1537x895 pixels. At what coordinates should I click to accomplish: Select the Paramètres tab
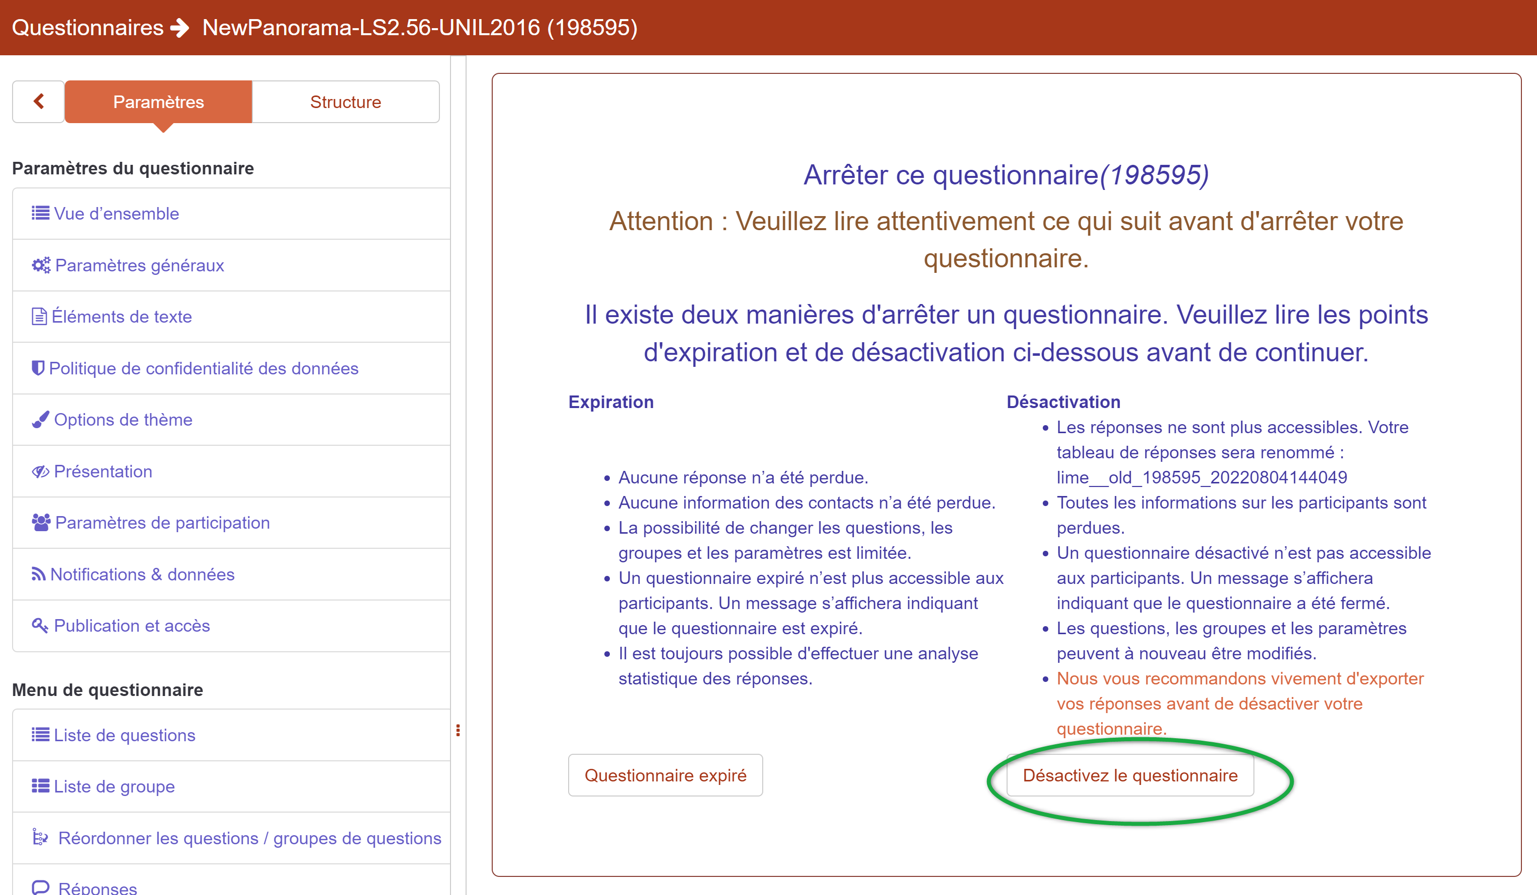(x=158, y=102)
